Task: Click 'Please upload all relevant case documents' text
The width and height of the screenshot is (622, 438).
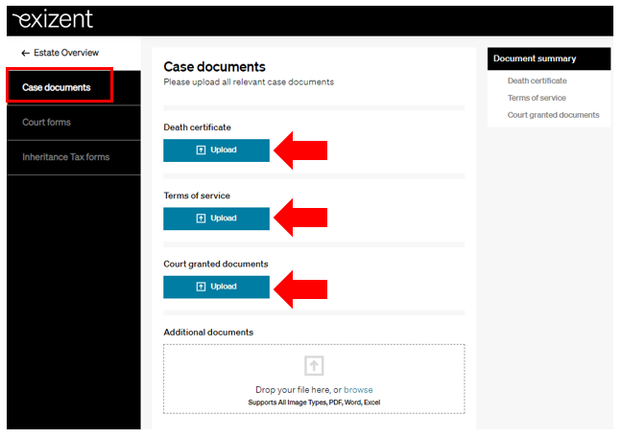Action: tap(249, 82)
